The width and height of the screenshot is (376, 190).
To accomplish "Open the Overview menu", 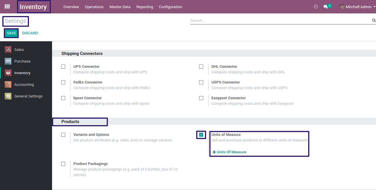I will click(x=71, y=7).
